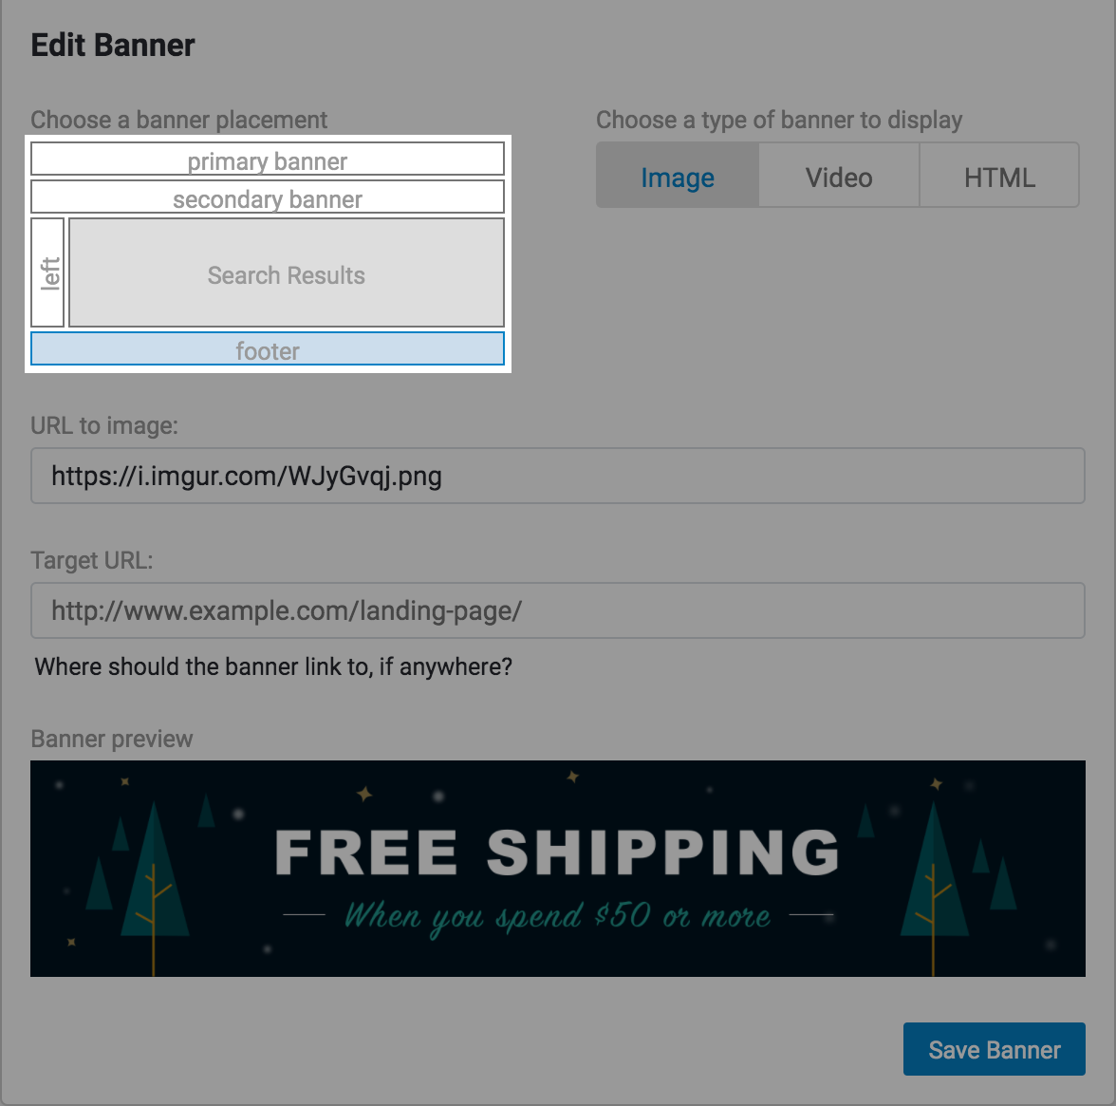Click the 'URL to image:' label
Viewport: 1116px width, 1106px height.
pyautogui.click(x=104, y=426)
